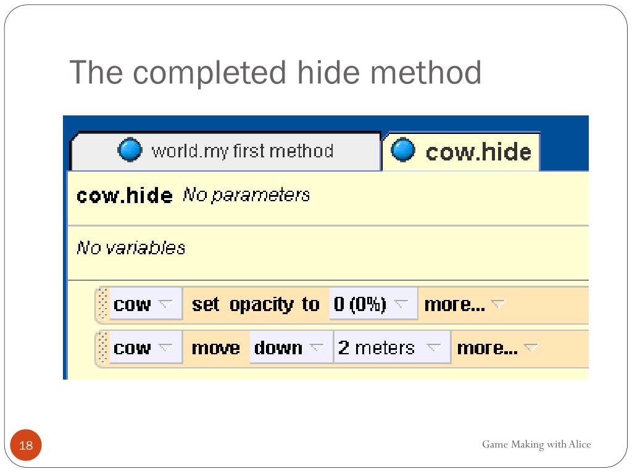The width and height of the screenshot is (632, 474).
Task: Click the No parameters label
Action: (x=246, y=195)
